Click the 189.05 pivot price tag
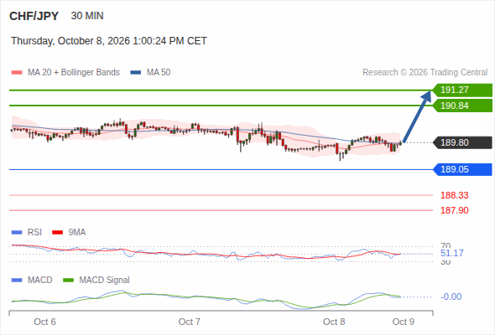Viewport: 495px width, 335px height. 462,169
